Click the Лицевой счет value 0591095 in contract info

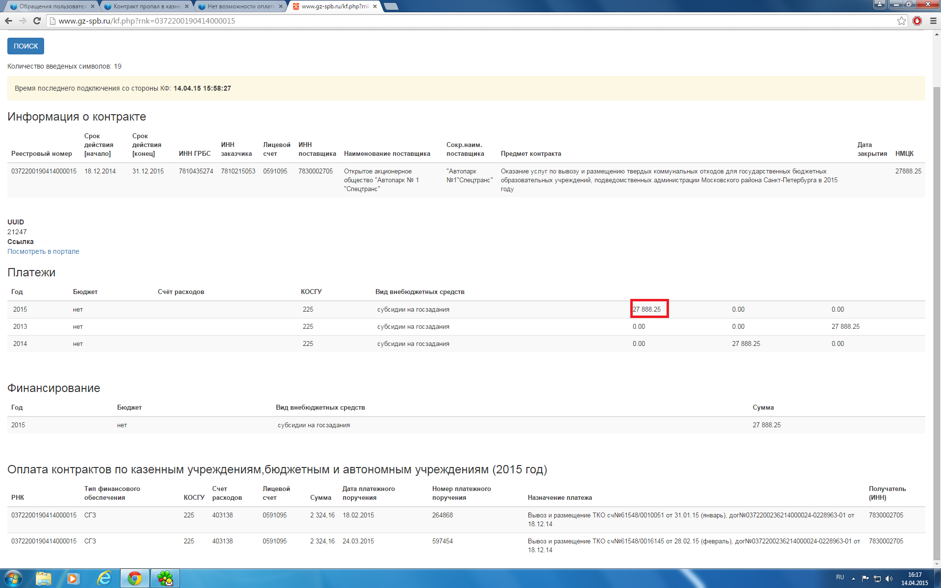(x=275, y=171)
